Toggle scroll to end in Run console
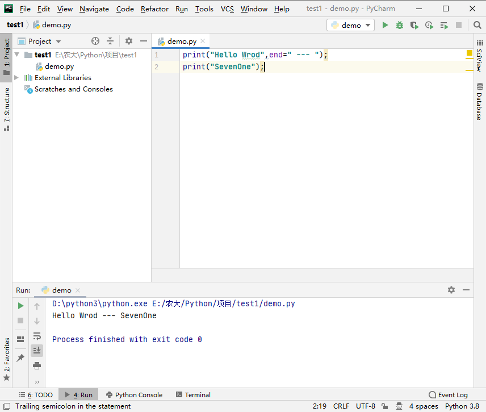The image size is (486, 412). [37, 351]
